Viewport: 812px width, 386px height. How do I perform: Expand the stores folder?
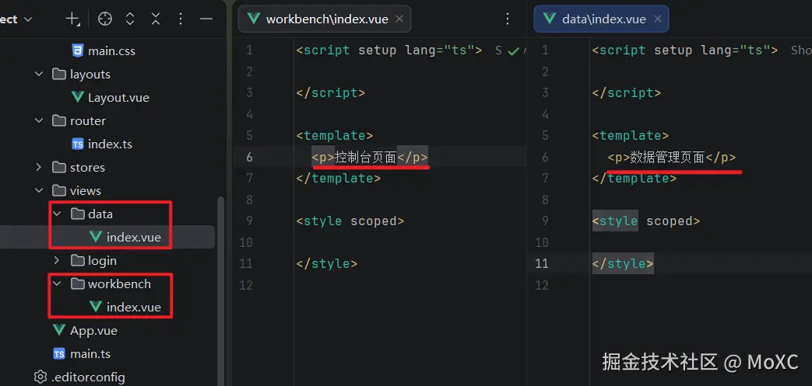click(x=39, y=167)
